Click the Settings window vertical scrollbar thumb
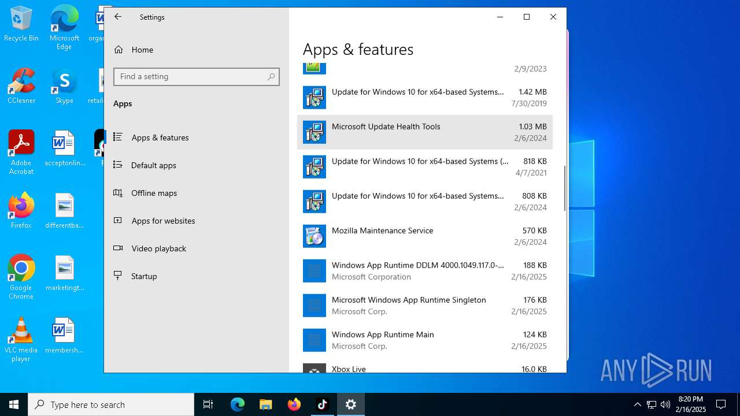The height and width of the screenshot is (416, 740). pos(564,188)
